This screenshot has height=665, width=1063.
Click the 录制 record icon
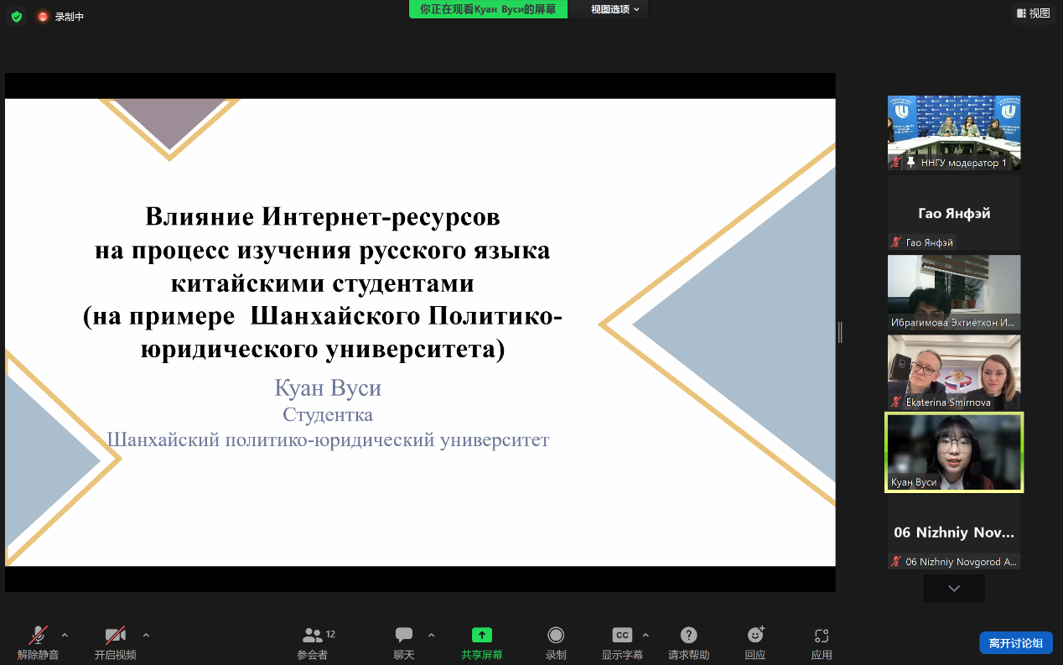[556, 635]
